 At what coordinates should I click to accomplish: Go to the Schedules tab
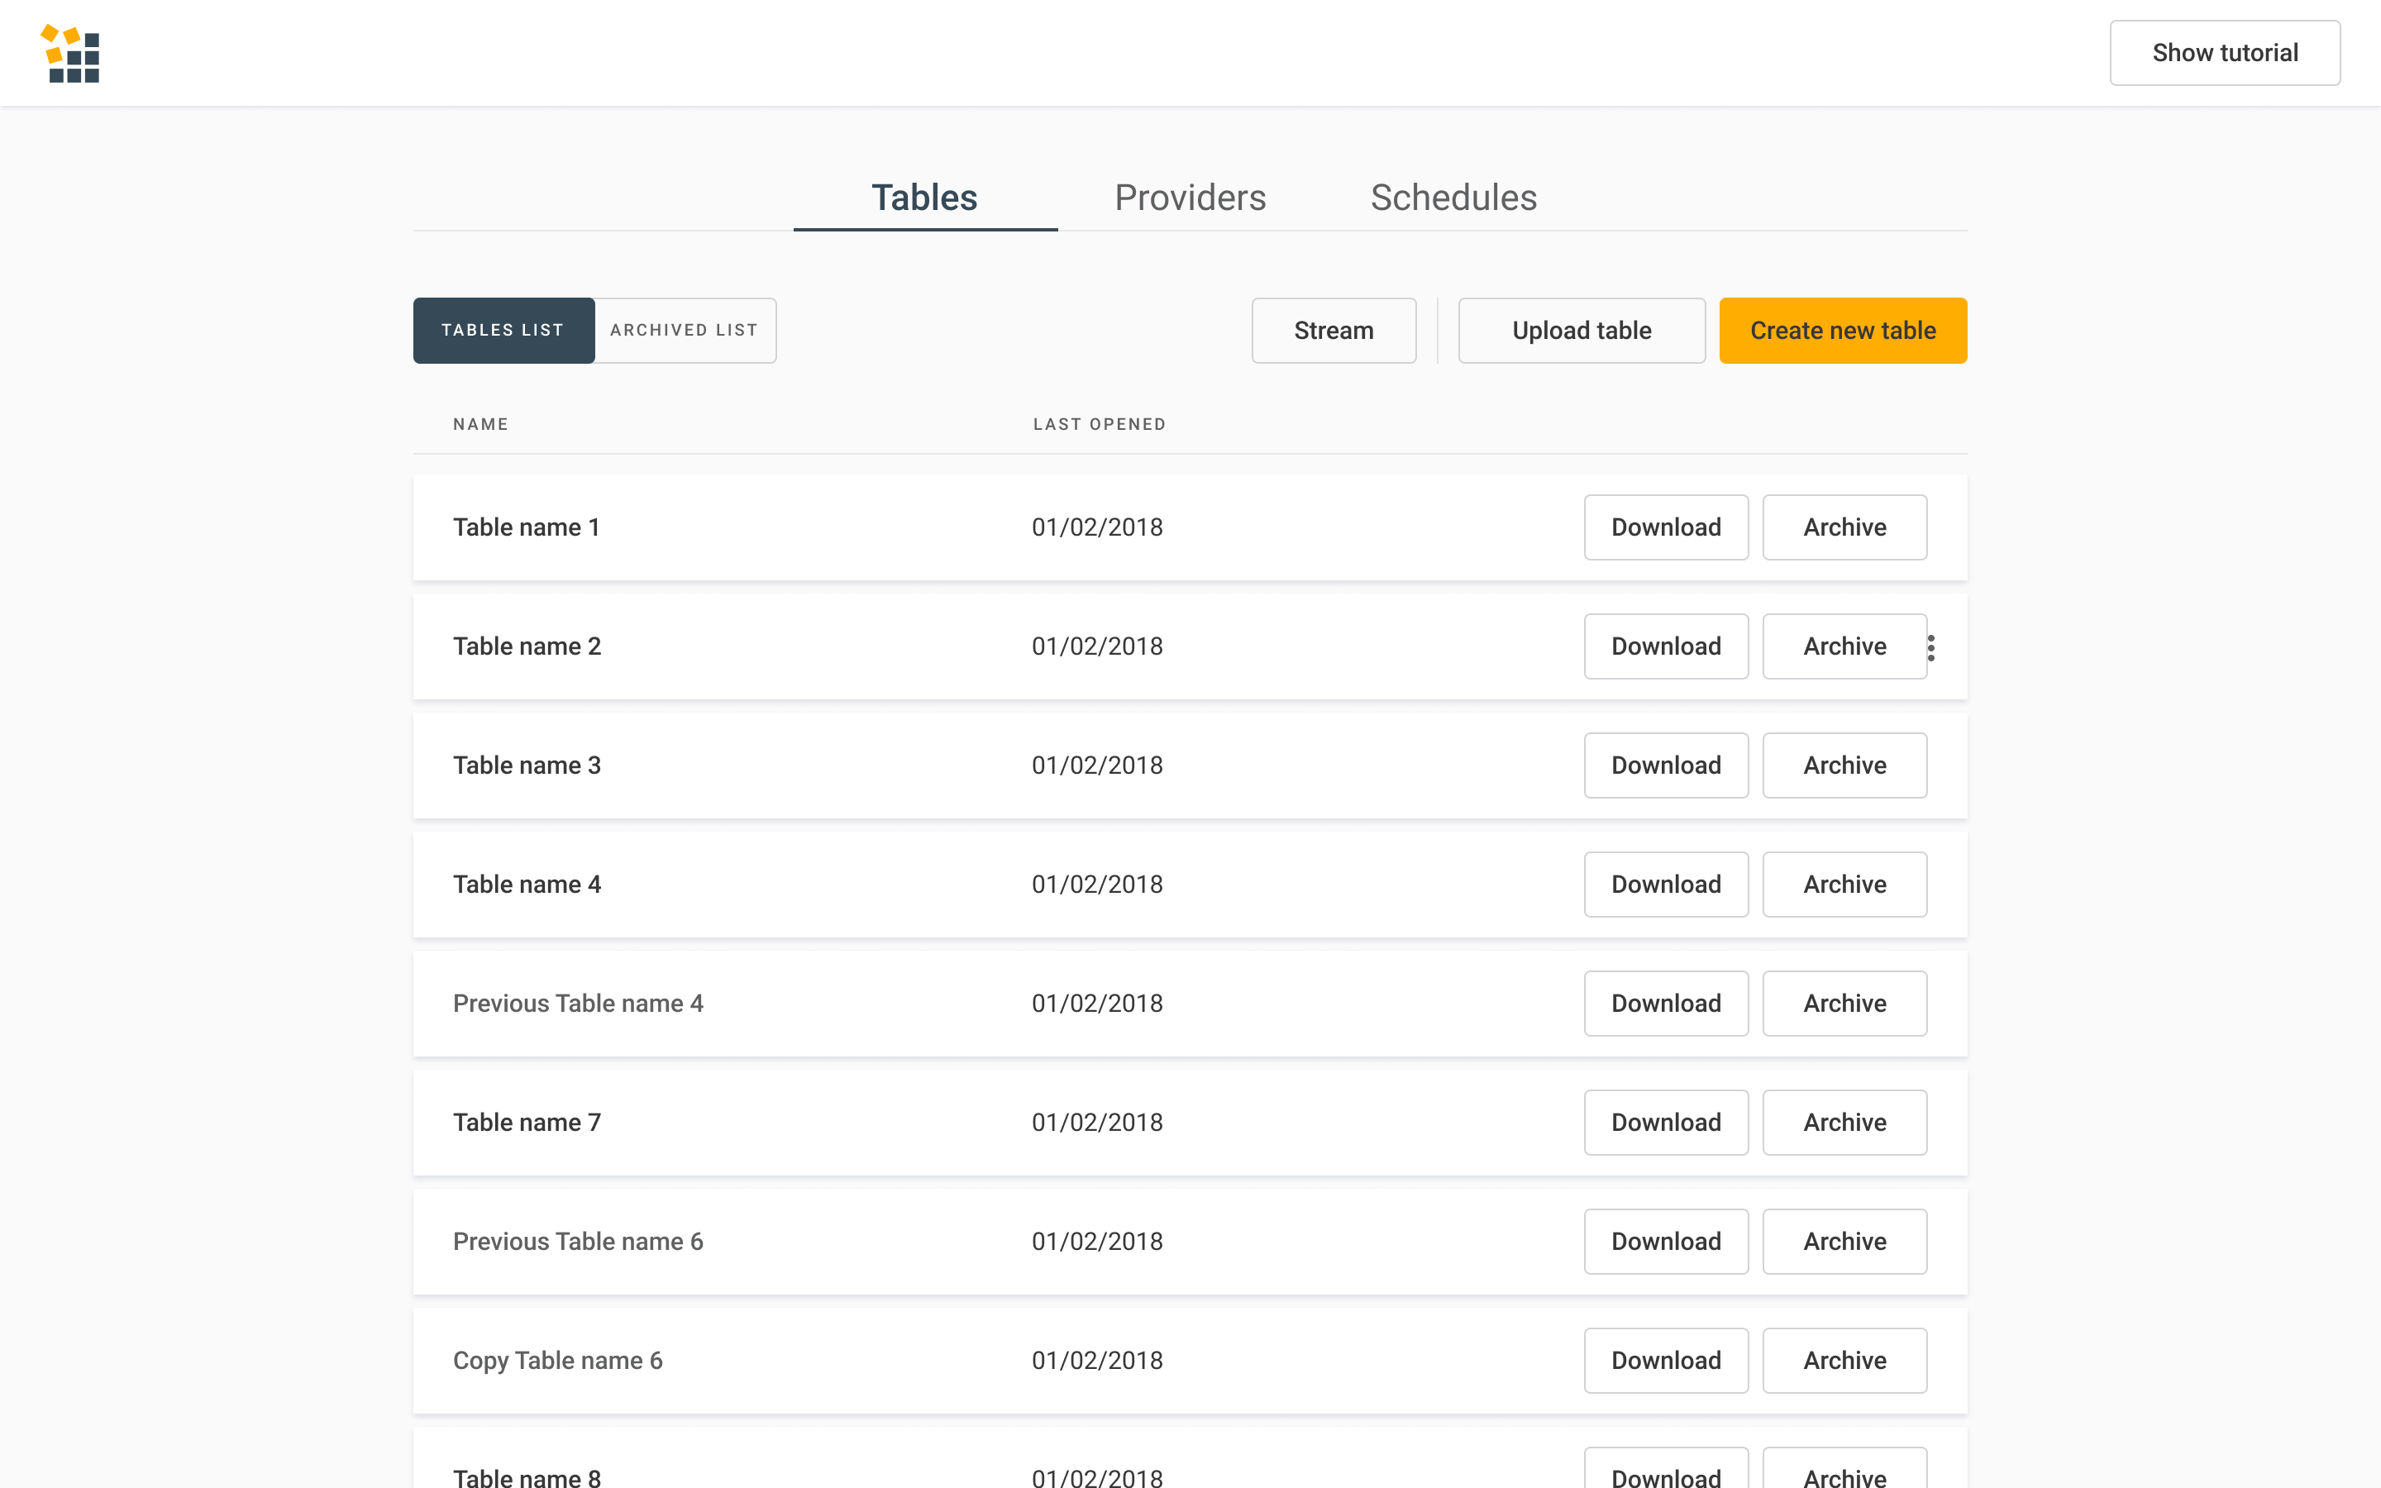[x=1453, y=198]
